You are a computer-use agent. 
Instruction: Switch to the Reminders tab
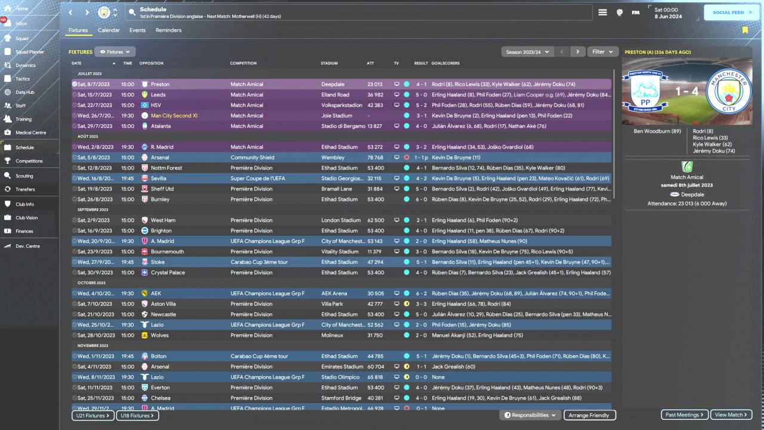coord(168,30)
